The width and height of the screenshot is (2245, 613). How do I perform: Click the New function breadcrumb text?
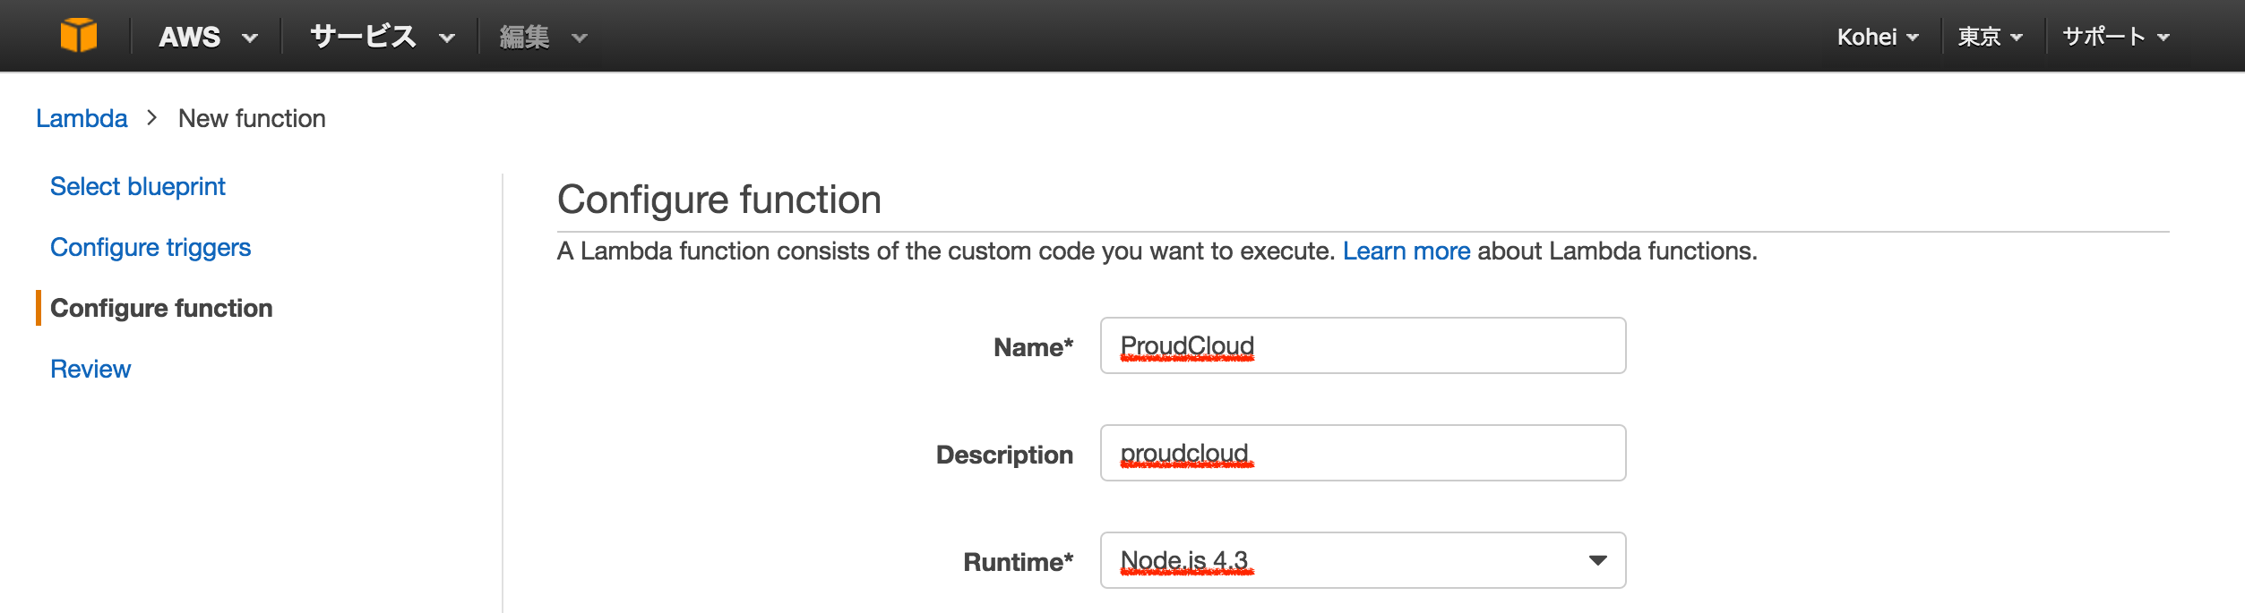[x=252, y=118]
